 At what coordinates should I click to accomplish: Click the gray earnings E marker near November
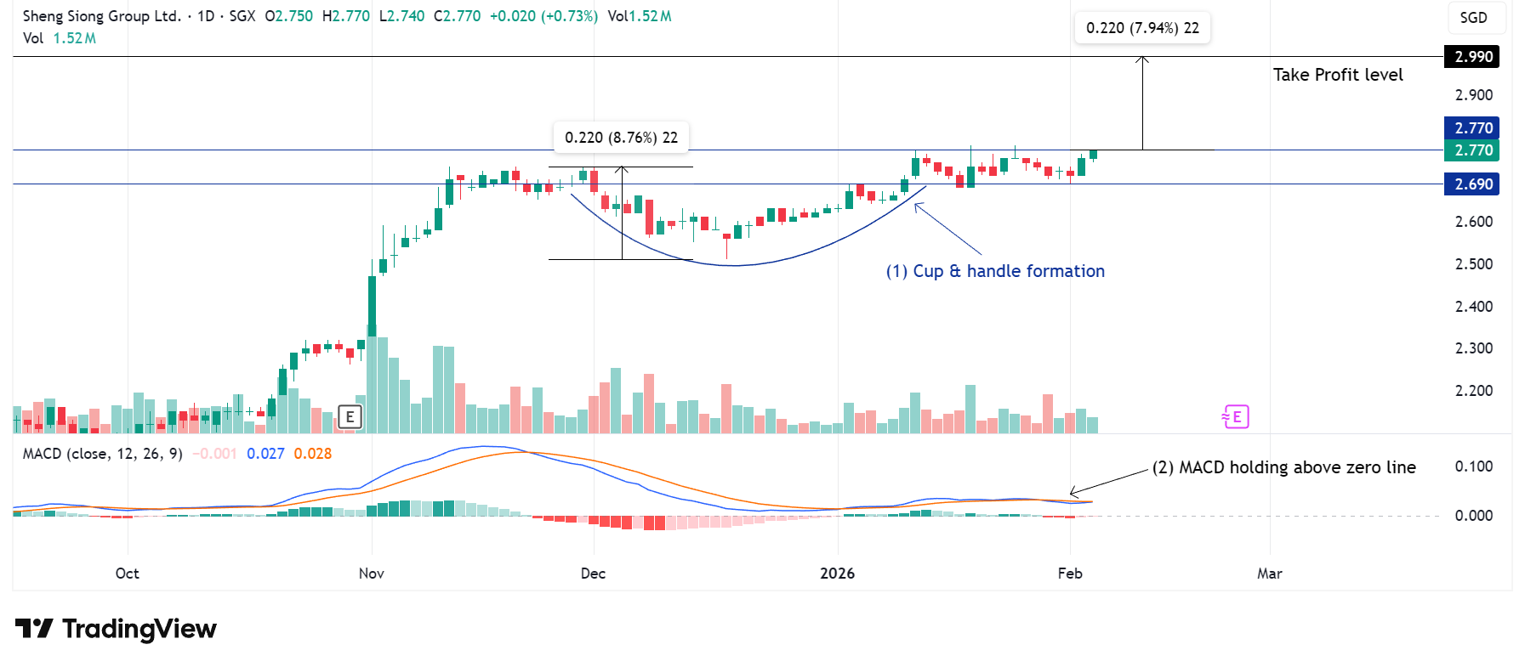pyautogui.click(x=350, y=417)
